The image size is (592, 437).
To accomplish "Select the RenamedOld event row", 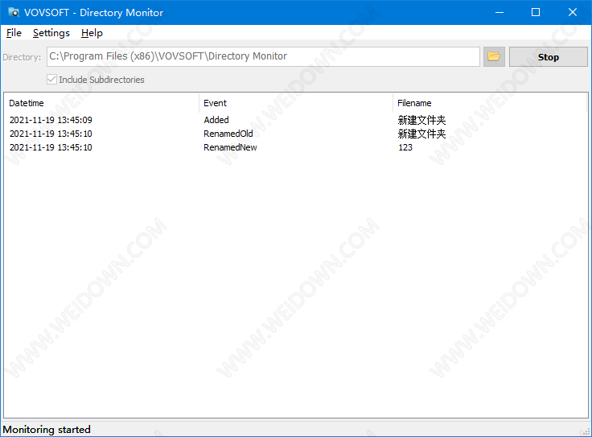I will tap(228, 134).
